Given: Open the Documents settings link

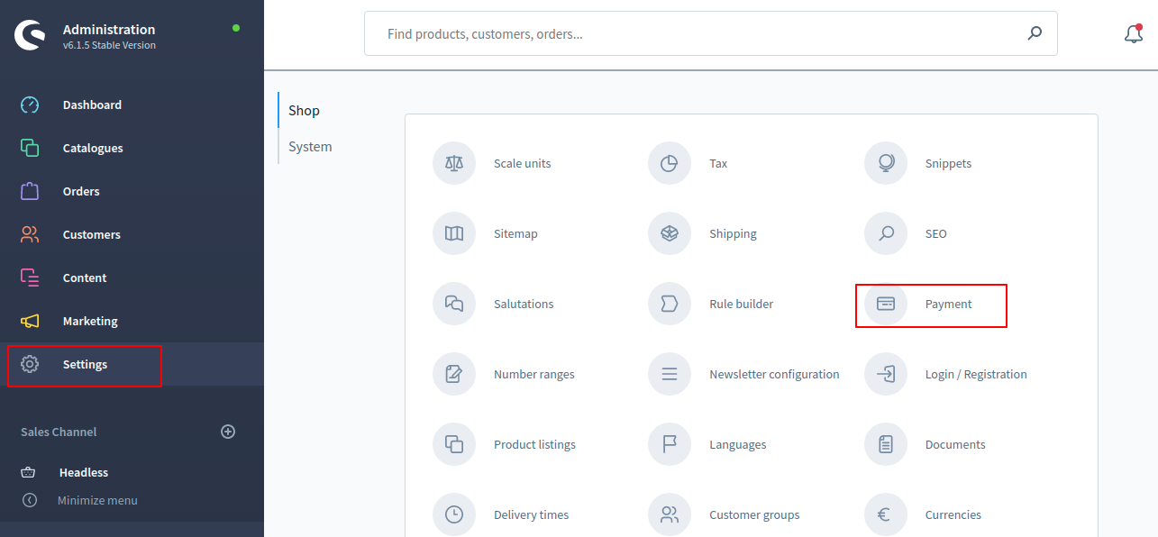Looking at the screenshot, I should 955,445.
